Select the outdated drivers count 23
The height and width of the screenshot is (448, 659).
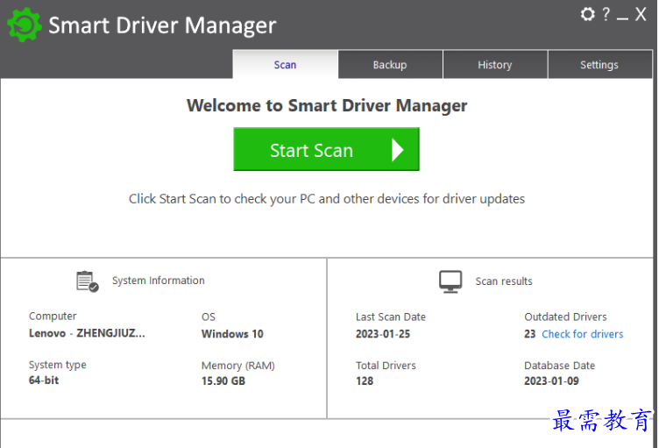[x=530, y=334]
